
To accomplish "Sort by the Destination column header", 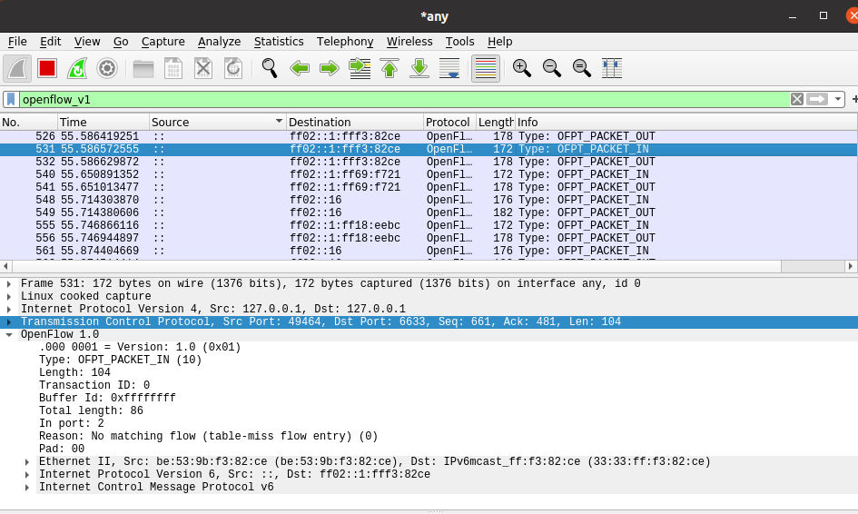I will pyautogui.click(x=355, y=122).
